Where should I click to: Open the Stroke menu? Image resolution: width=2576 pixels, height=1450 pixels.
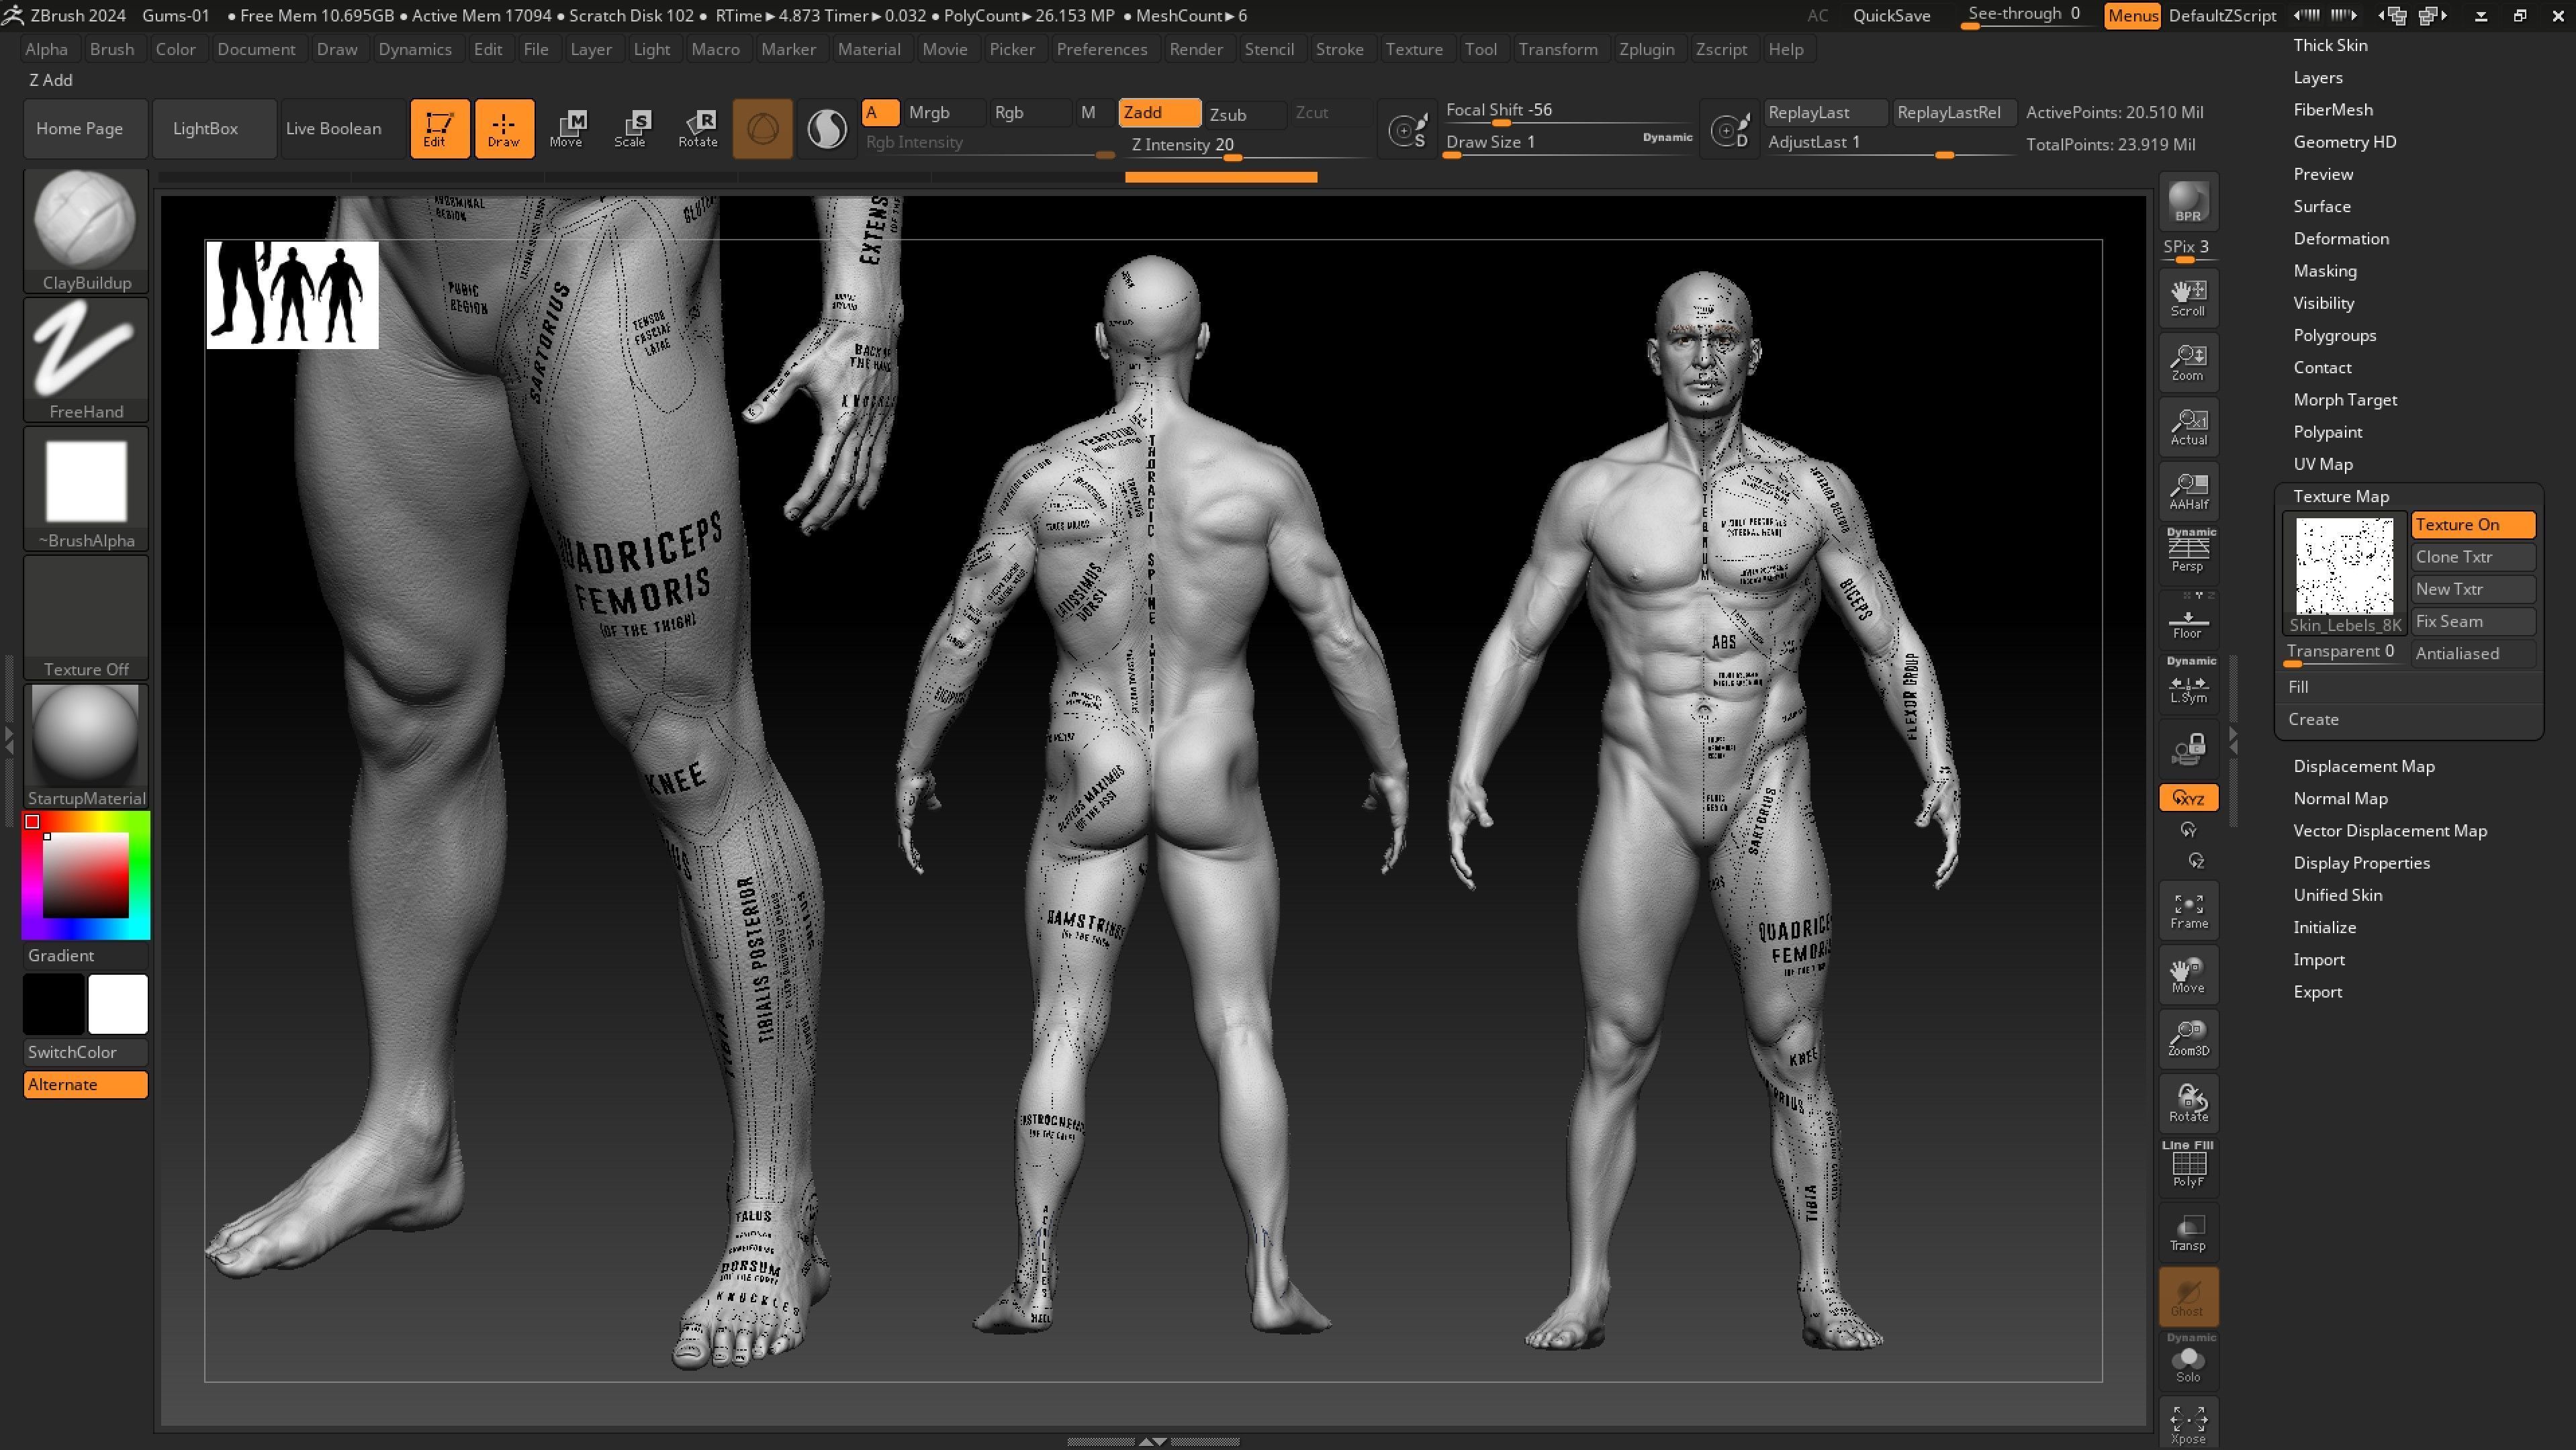[x=1339, y=49]
